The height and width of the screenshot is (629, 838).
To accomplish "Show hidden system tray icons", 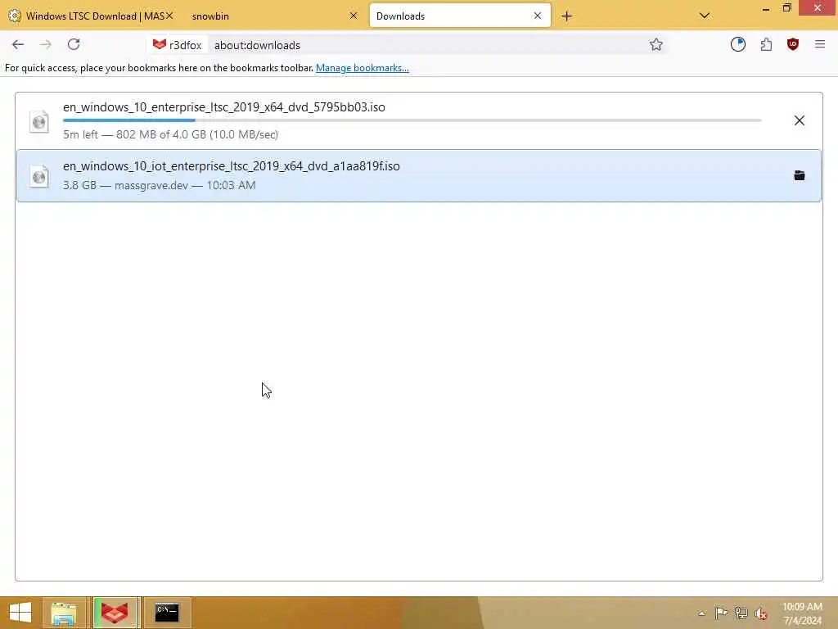I will (701, 613).
